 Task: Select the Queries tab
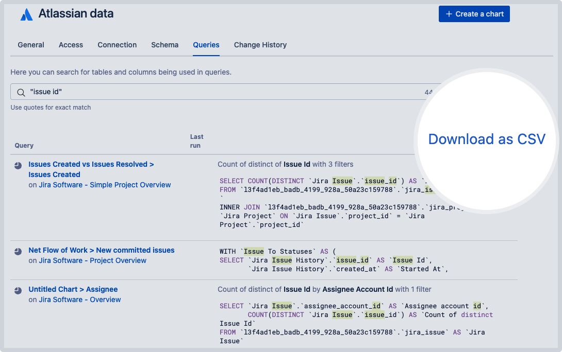206,45
